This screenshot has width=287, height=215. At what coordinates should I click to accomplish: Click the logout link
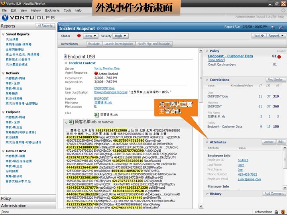tap(261, 17)
